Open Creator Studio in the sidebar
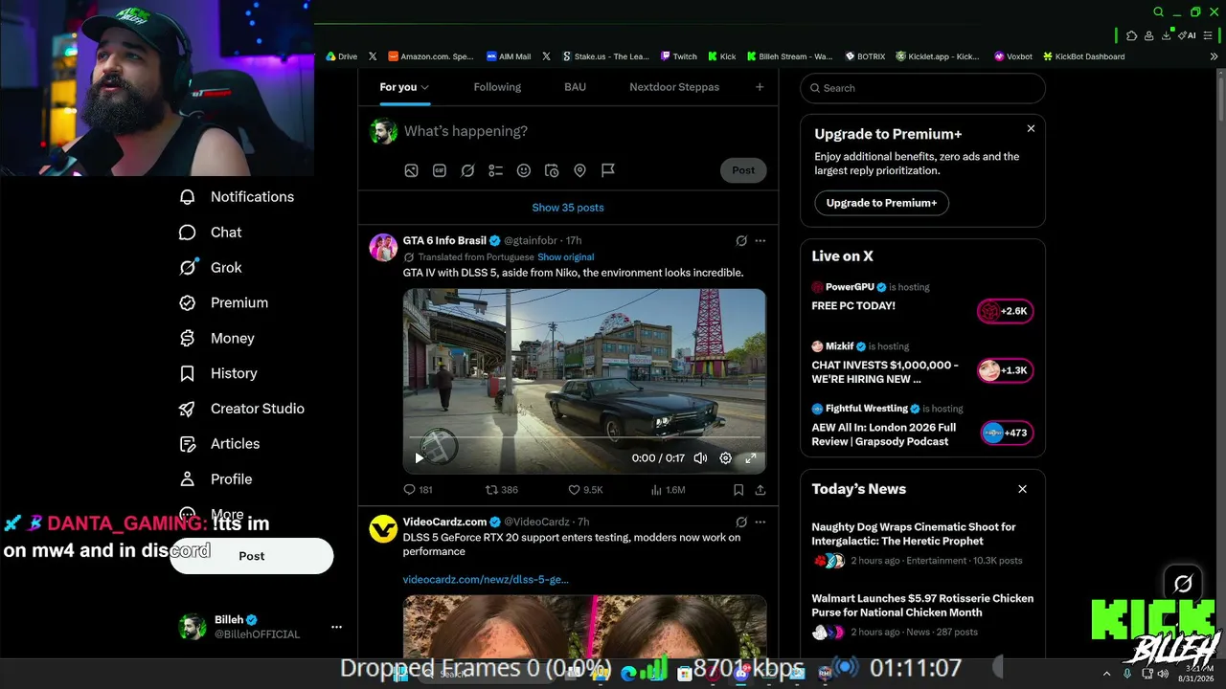This screenshot has width=1226, height=689. [x=242, y=409]
